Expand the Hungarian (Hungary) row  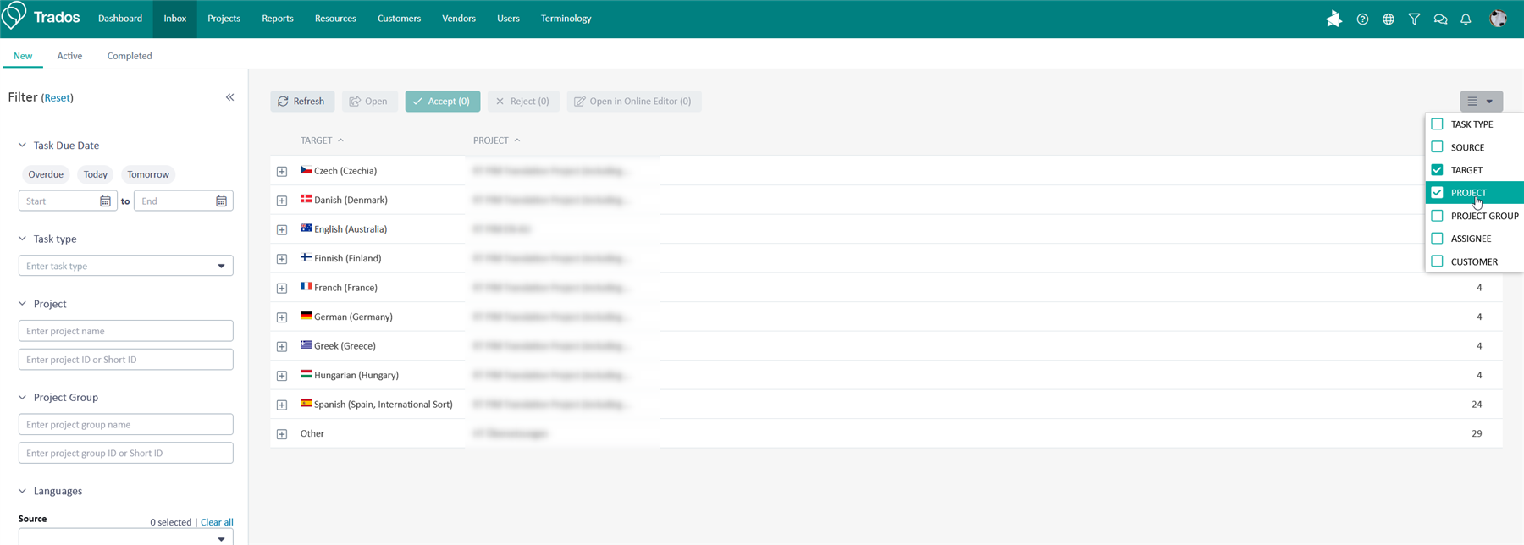coord(282,376)
